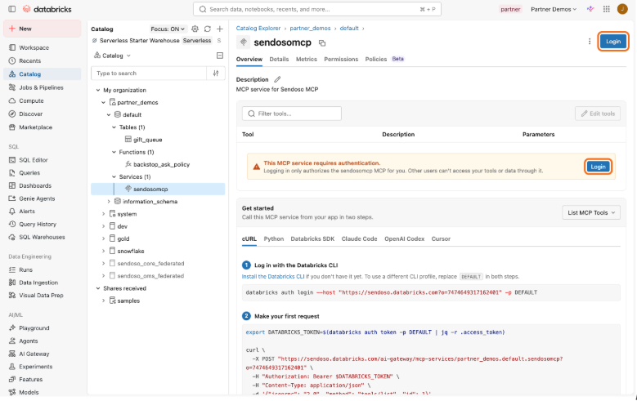This screenshot has width=637, height=401.
Task: Switch to the Details tab
Action: tap(279, 60)
